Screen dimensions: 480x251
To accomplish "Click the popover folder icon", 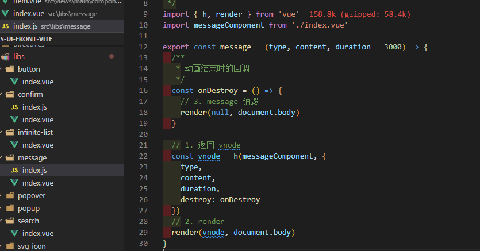I will click(10, 195).
